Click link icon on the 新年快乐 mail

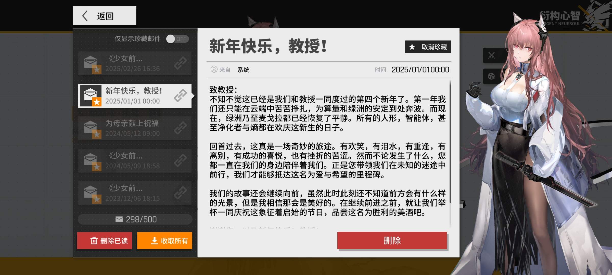181,96
